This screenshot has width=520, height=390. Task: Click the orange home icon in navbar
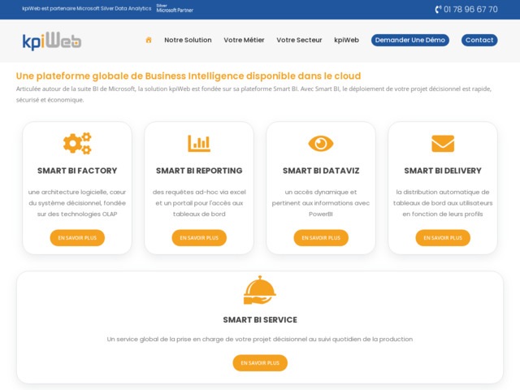149,40
